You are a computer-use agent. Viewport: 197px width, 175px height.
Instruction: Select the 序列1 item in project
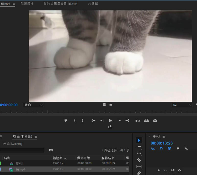pos(19,163)
